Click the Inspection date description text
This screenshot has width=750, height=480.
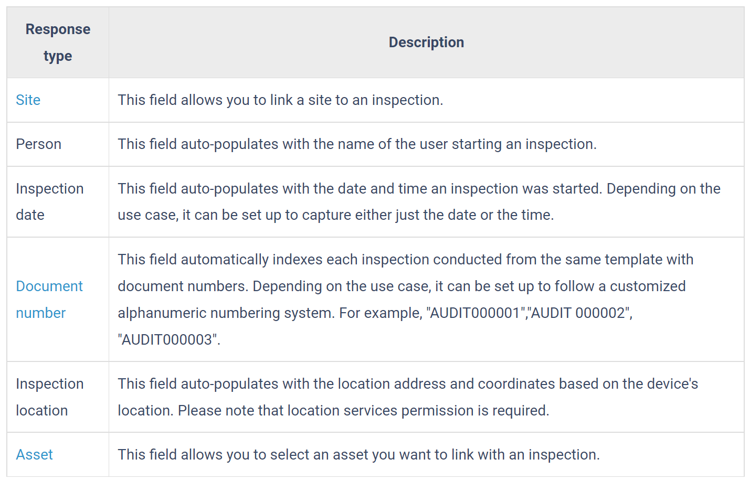tap(419, 201)
